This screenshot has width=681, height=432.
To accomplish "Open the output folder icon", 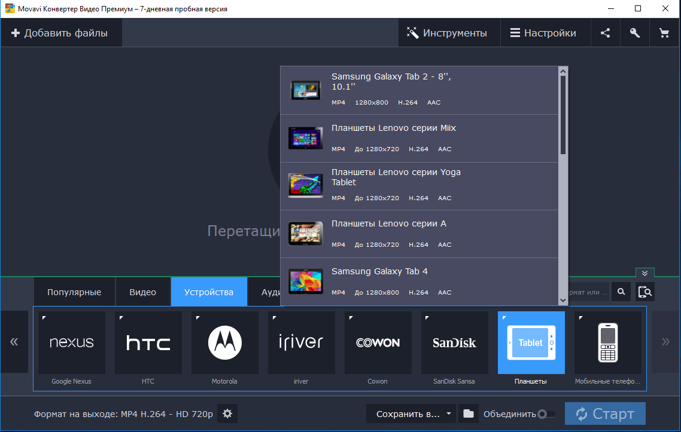I will [x=468, y=414].
